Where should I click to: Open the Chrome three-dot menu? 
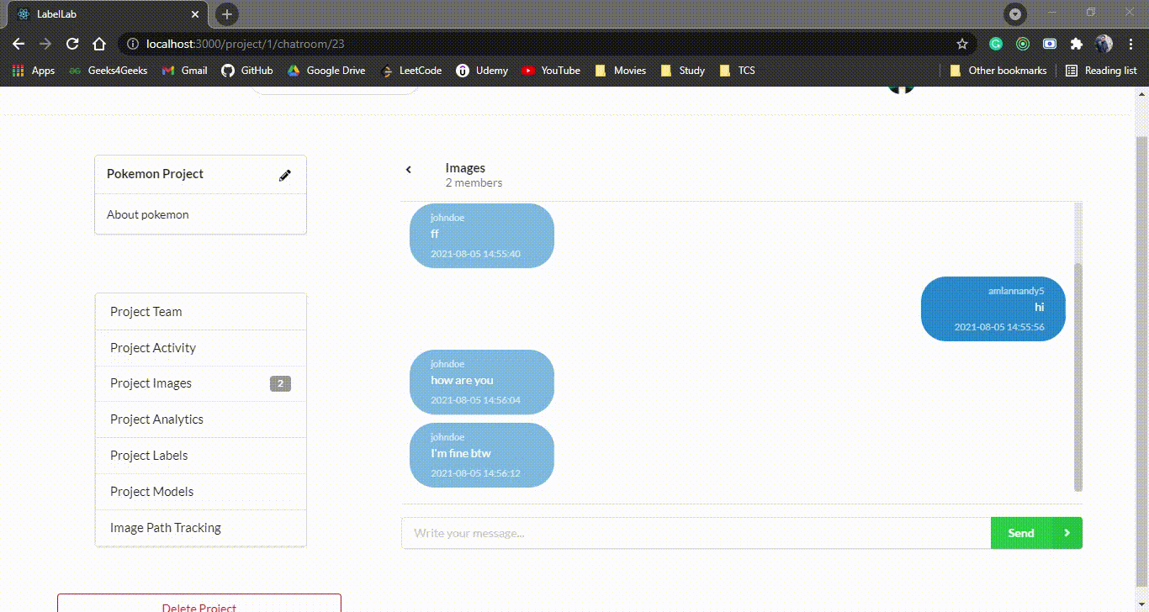point(1130,44)
